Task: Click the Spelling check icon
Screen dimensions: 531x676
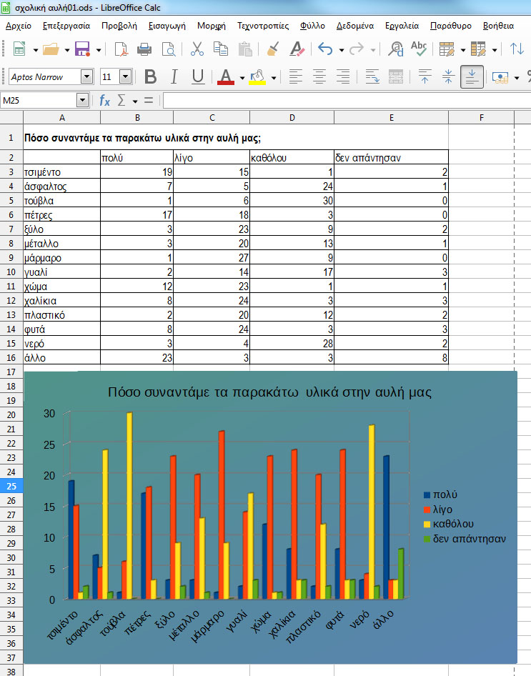Action: (419, 49)
